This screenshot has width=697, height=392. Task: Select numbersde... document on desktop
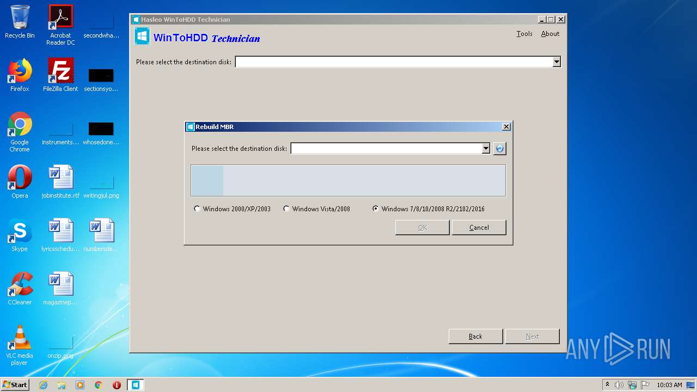tap(101, 236)
